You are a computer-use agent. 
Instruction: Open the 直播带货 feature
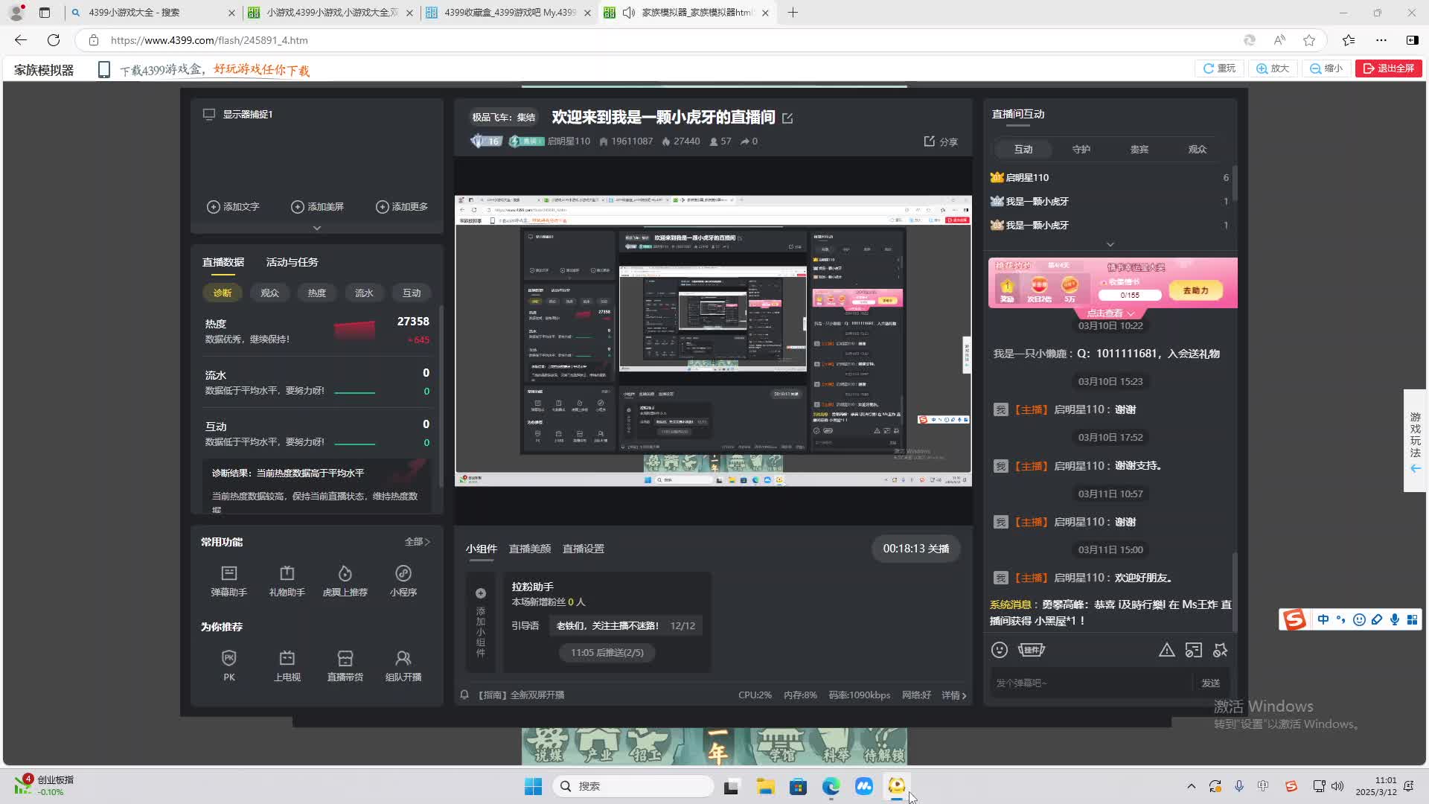345,665
